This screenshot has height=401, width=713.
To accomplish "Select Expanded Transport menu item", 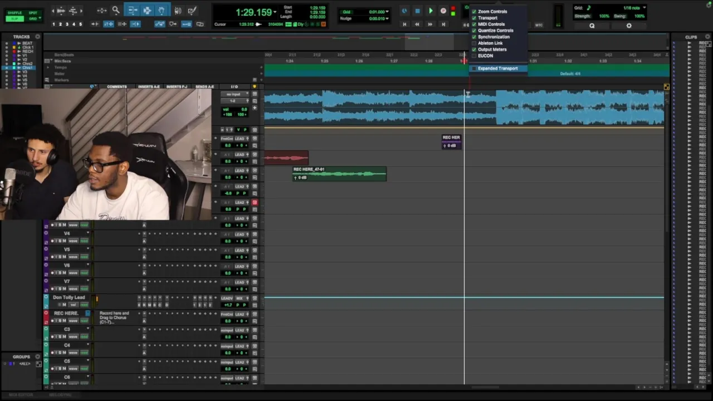I will [497, 69].
